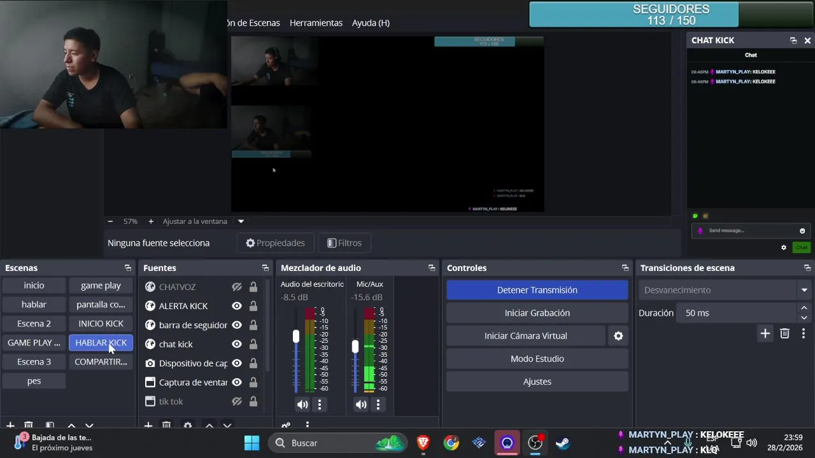Delete the selected scene transition
This screenshot has height=458, width=815.
785,333
